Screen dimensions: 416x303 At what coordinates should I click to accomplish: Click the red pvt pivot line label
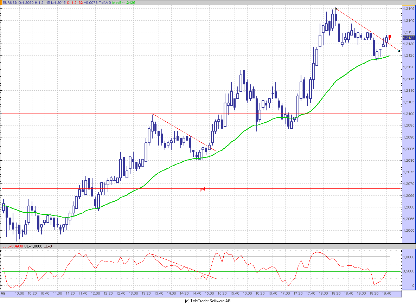(x=203, y=189)
